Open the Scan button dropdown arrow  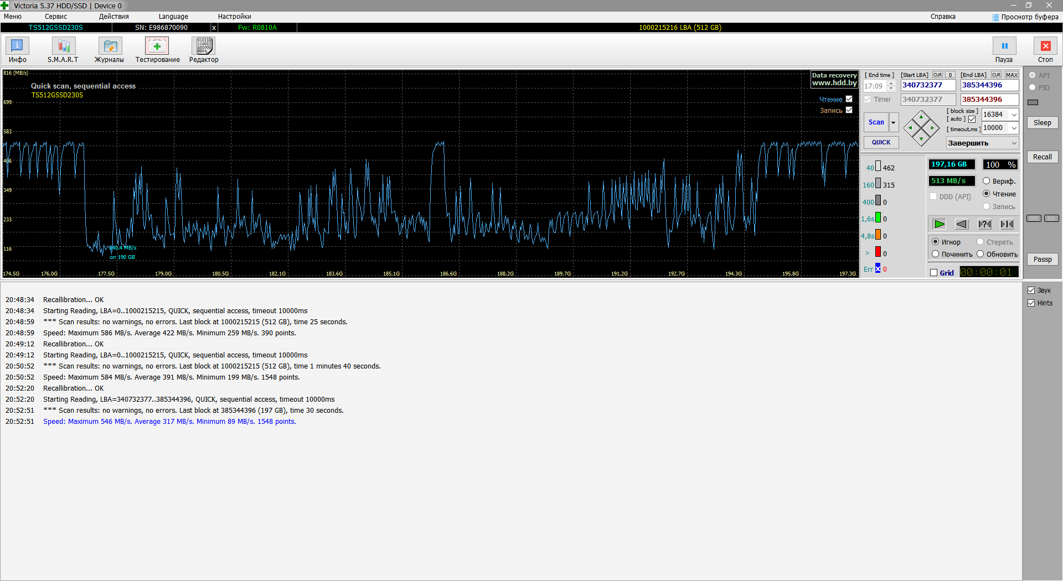tap(893, 122)
